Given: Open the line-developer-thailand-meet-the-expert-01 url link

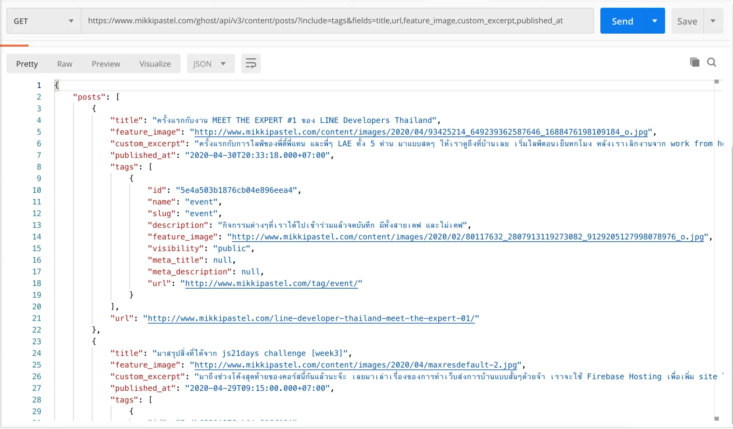Looking at the screenshot, I should tap(311, 318).
